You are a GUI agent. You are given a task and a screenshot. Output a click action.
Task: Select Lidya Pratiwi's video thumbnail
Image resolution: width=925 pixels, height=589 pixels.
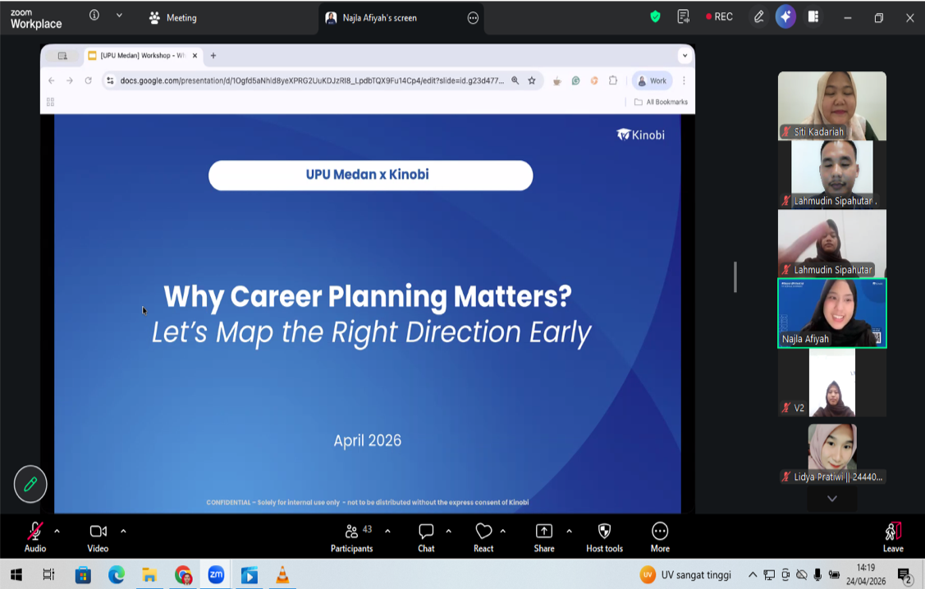[x=831, y=453]
